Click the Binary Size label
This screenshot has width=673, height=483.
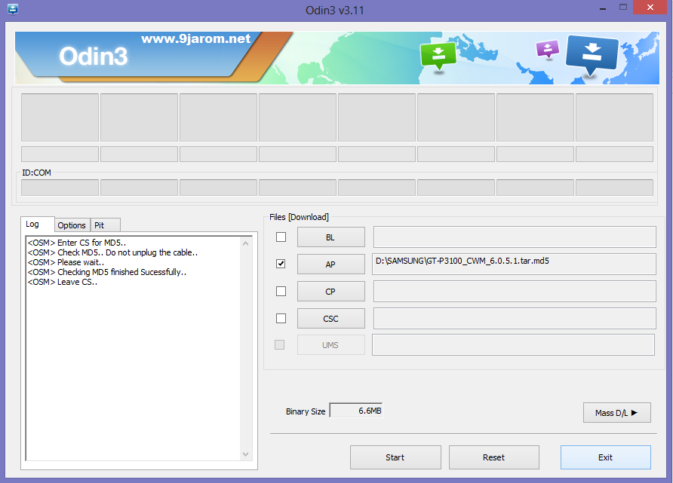[306, 411]
